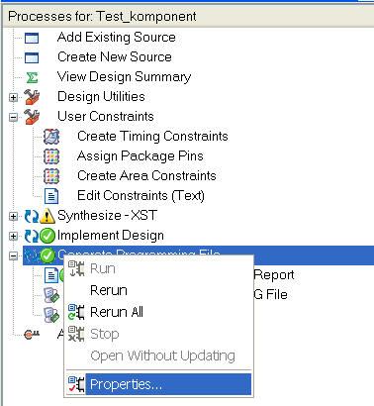Screen dimensions: 374x406
Task: Expand the Synthesize - XST process
Action: (13, 217)
